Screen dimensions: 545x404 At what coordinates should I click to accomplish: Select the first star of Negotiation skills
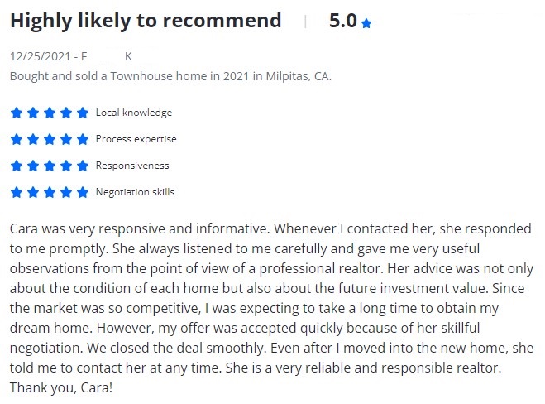[17, 192]
